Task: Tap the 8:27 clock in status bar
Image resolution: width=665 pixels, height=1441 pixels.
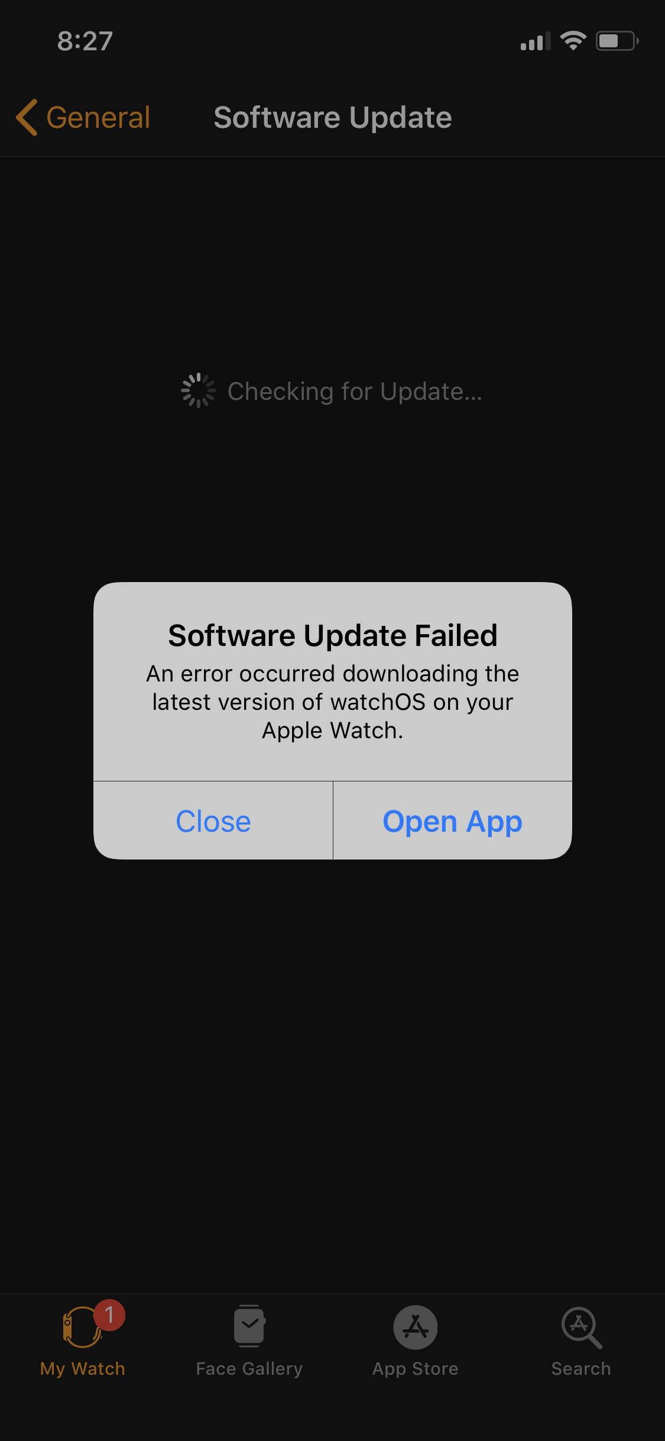Action: click(x=85, y=41)
